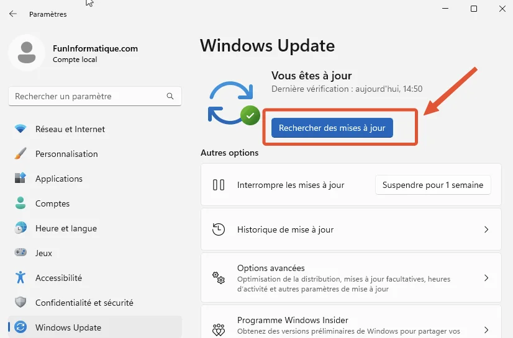Click the Confidentialité et sécurité shield icon
This screenshot has height=338, width=513.
pos(20,302)
